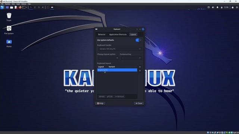The height and width of the screenshot is (134, 239).
Task: Click the battery/power tray icon
Action: pyautogui.click(x=221, y=7)
